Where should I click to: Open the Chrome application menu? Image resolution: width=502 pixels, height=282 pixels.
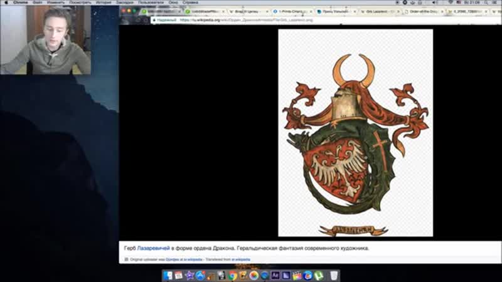coord(21,3)
